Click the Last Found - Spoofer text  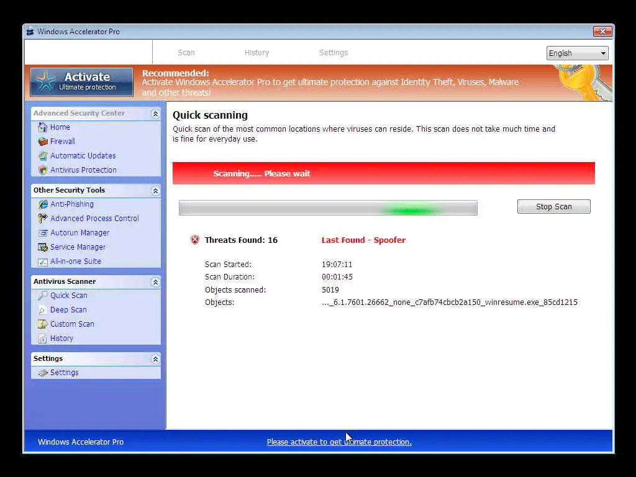(363, 240)
